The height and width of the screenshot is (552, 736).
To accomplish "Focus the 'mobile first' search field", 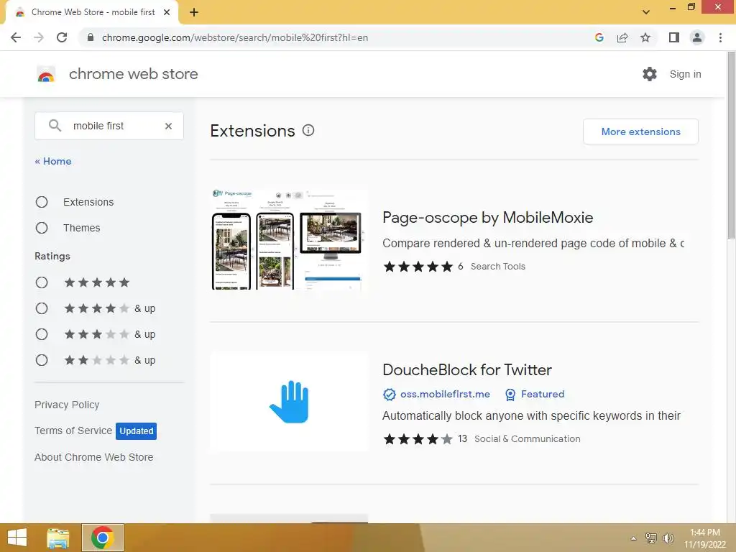I will [x=109, y=126].
